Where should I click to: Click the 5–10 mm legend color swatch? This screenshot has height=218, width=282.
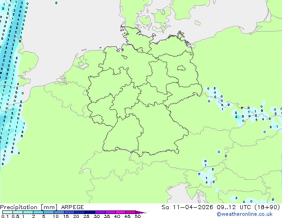click(x=48, y=212)
